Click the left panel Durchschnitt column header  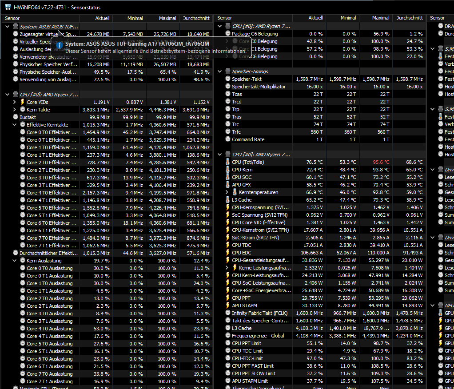(x=196, y=18)
